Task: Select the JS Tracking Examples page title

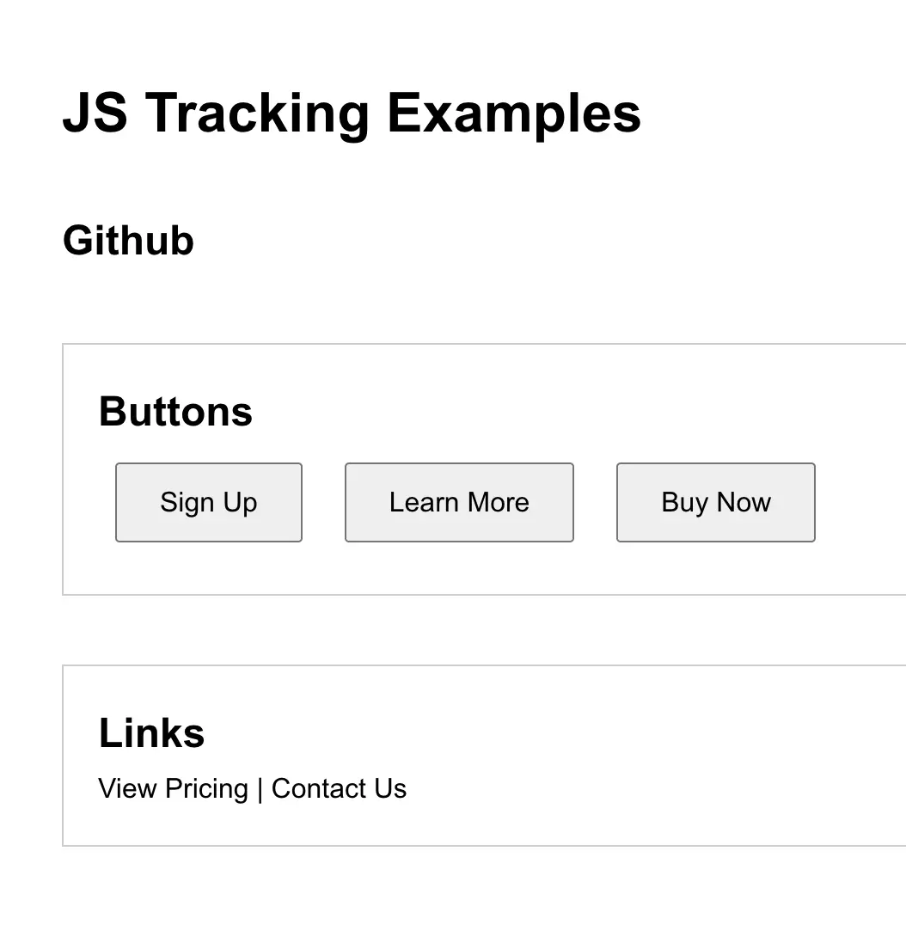Action: 352,113
